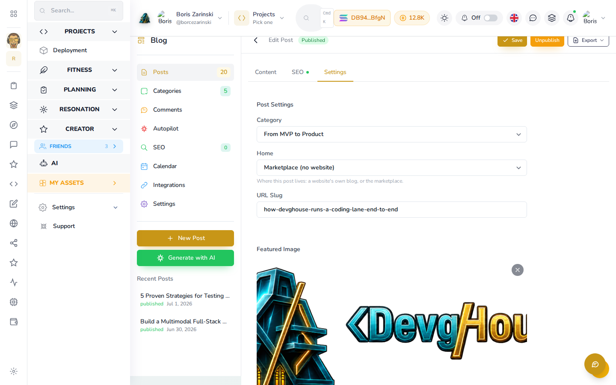
Task: Open the language selector UK flag icon
Action: point(514,18)
